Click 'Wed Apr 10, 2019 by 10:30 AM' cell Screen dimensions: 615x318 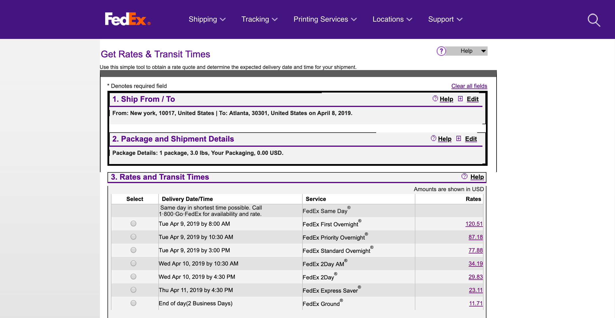coord(198,264)
